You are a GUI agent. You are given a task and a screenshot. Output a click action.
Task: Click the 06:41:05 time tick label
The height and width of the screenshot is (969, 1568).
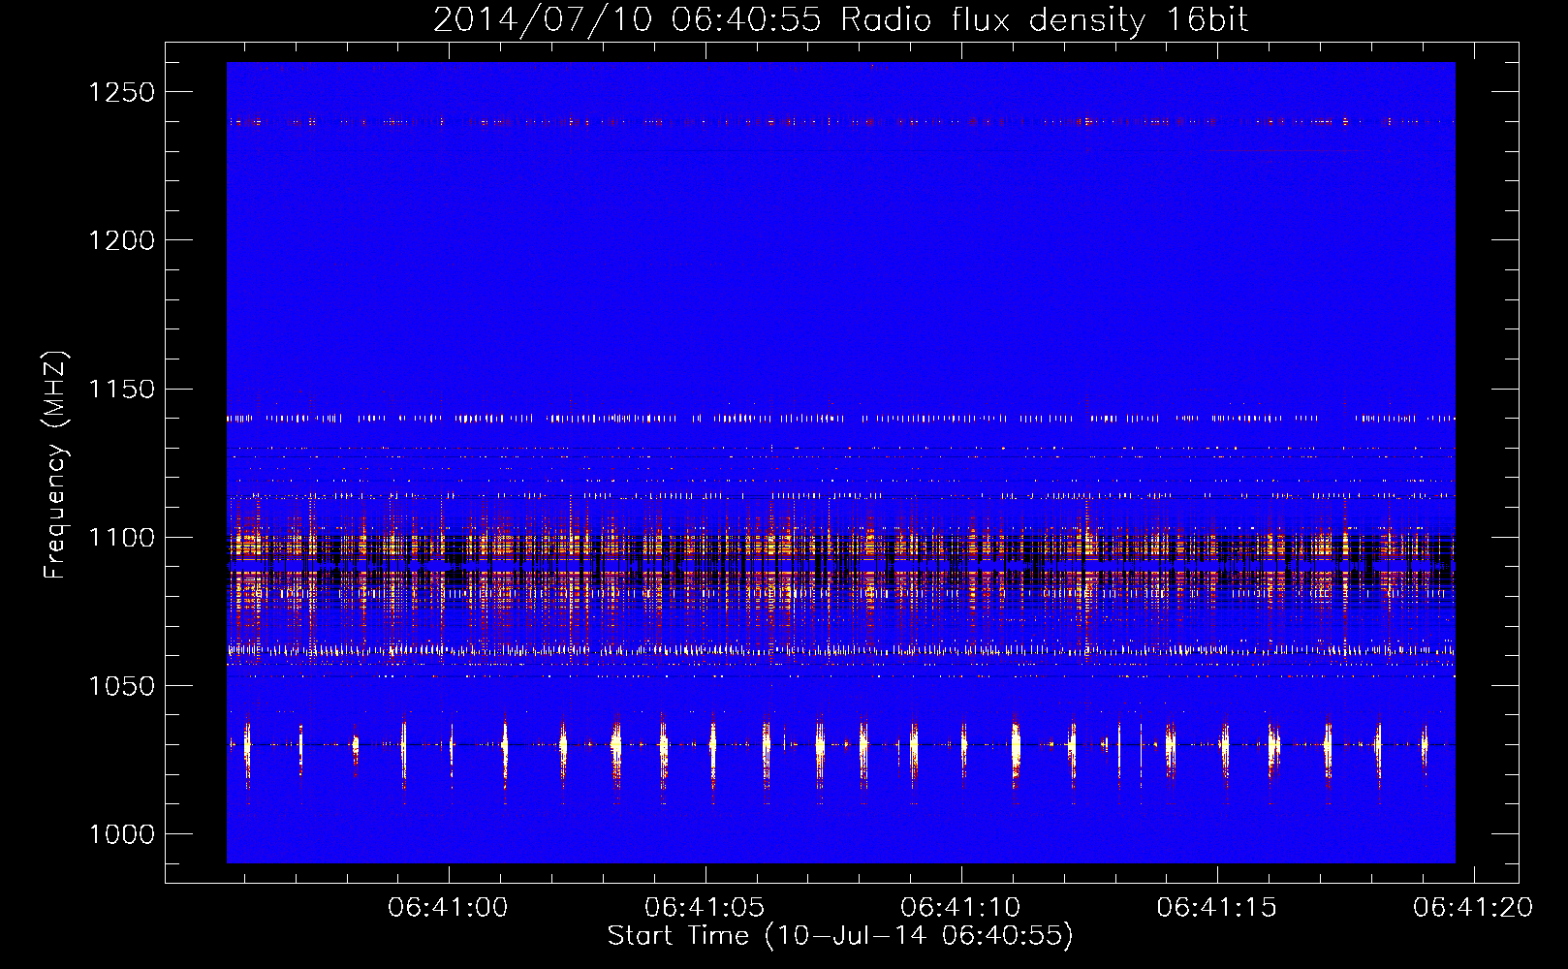pyautogui.click(x=705, y=908)
